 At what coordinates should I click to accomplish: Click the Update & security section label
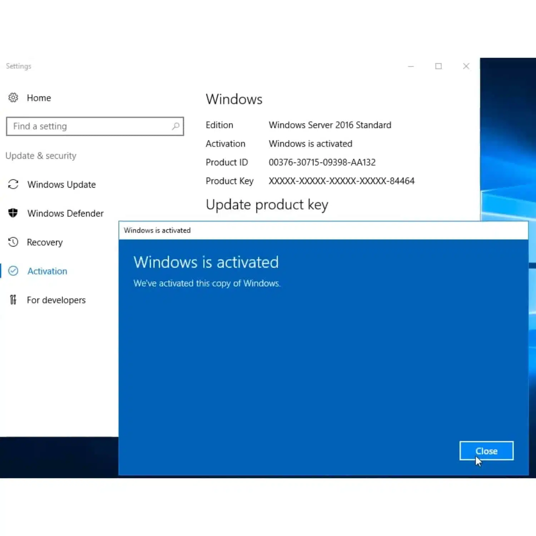tap(41, 156)
